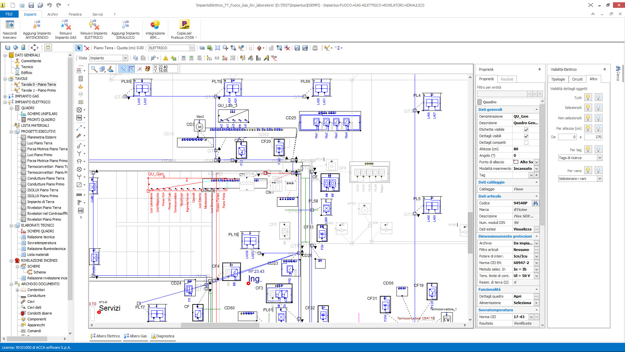Click drawing canvas horizontal scrollbar thumb
This screenshot has width=625, height=352.
pos(220,325)
